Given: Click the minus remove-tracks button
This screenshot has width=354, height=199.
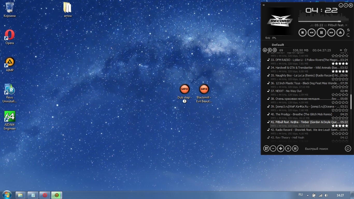Looking at the screenshot, I should (273, 148).
